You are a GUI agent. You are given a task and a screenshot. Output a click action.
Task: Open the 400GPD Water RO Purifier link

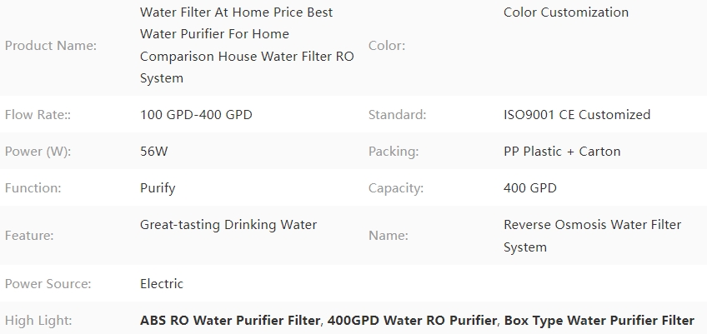(x=412, y=321)
